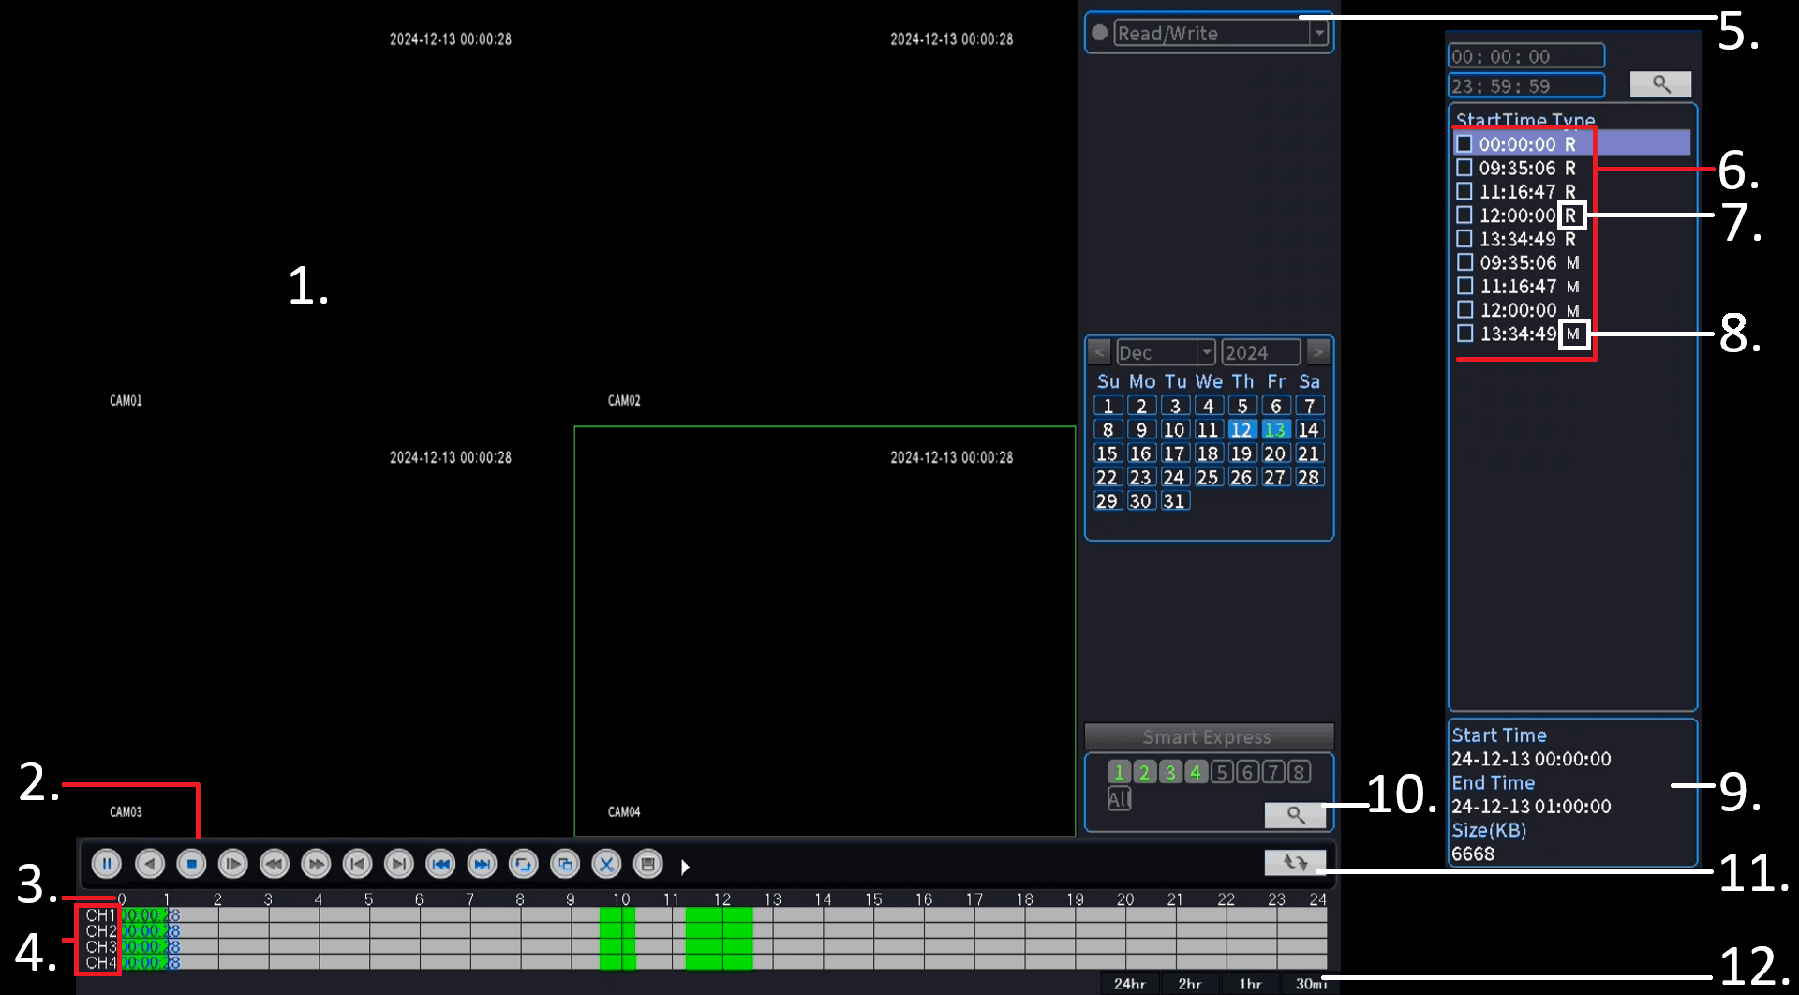Viewport: 1799px width, 995px height.
Task: Expand the playback toolbar arrow
Action: (685, 868)
